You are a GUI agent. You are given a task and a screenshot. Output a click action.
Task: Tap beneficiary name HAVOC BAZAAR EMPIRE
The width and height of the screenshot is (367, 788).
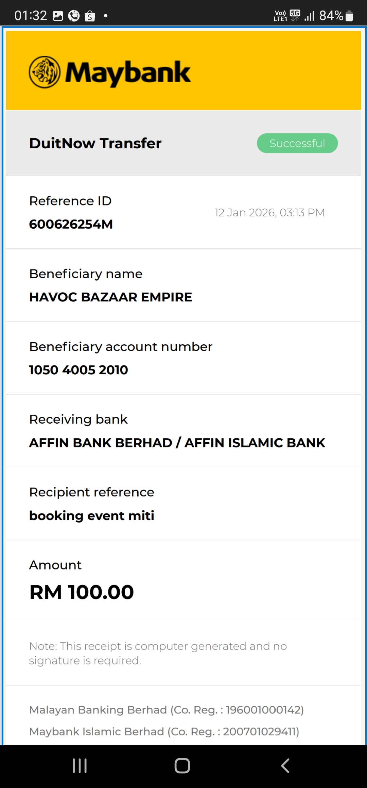coord(110,297)
